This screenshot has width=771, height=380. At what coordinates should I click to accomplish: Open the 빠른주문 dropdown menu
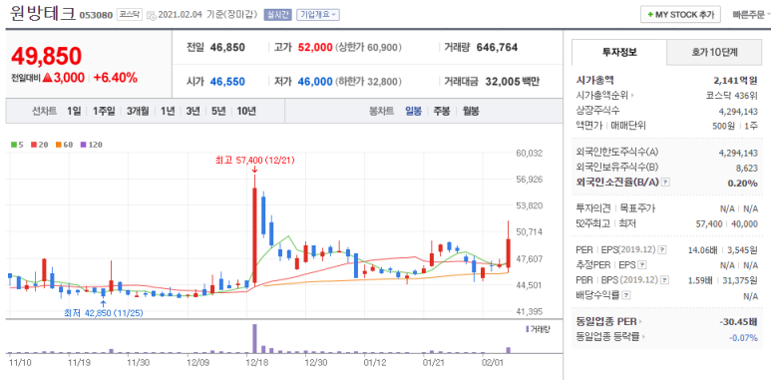(x=751, y=15)
